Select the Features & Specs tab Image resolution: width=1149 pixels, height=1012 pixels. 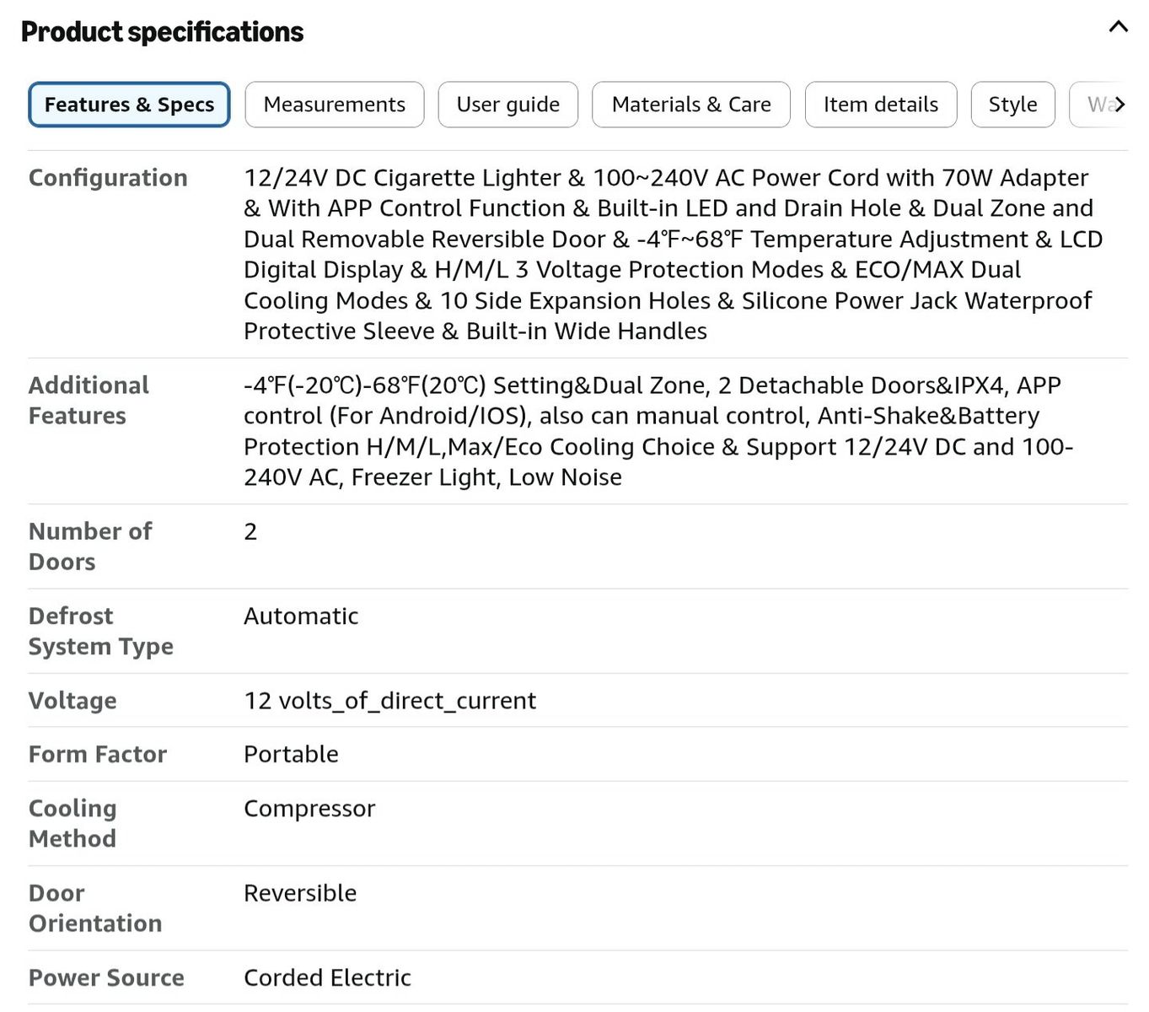(129, 105)
